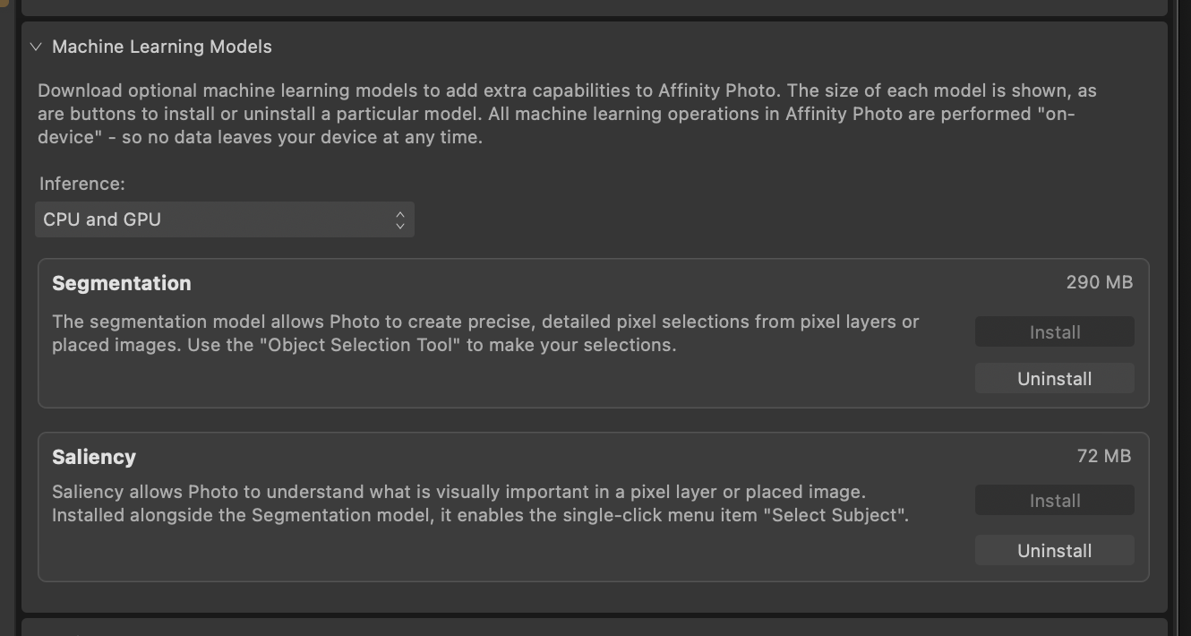Click the Segmentation model description text
Viewport: 1191px width, 636px height.
(x=485, y=333)
